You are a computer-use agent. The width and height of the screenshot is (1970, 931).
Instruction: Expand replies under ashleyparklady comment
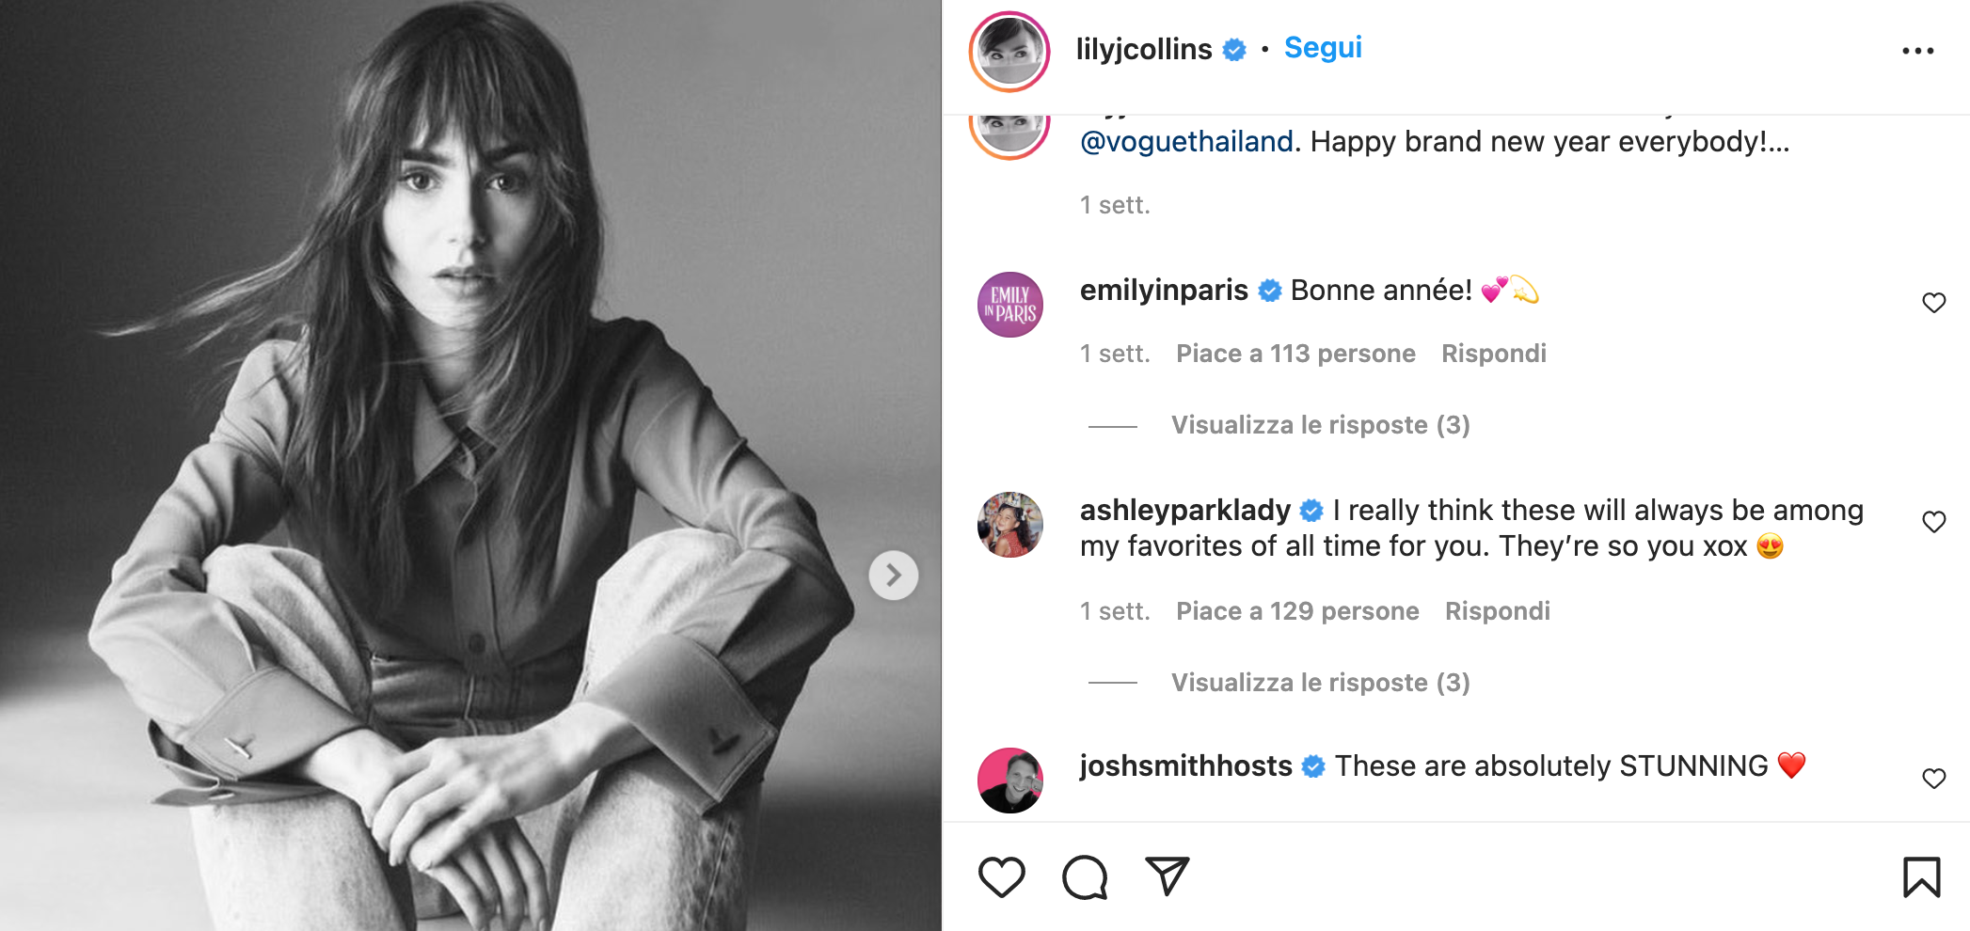pyautogui.click(x=1319, y=683)
